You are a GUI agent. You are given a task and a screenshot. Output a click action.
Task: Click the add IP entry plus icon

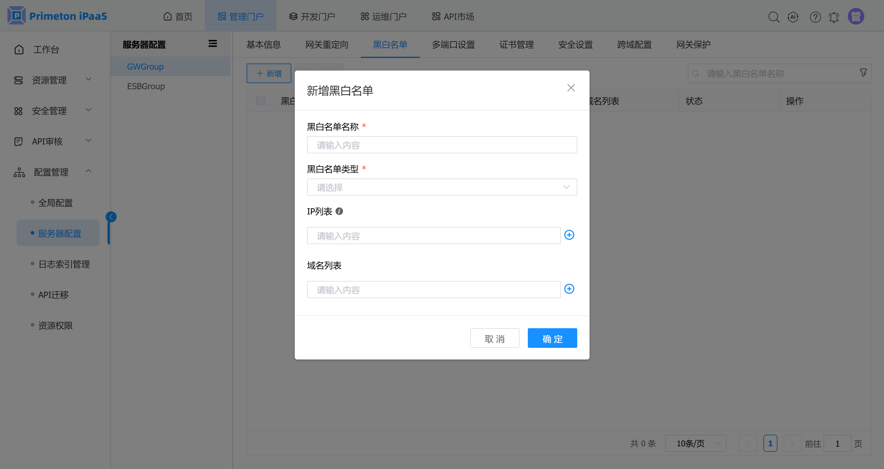coord(569,235)
